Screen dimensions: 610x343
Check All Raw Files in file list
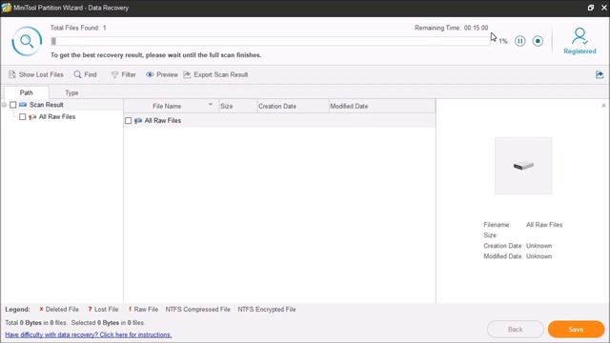(128, 121)
